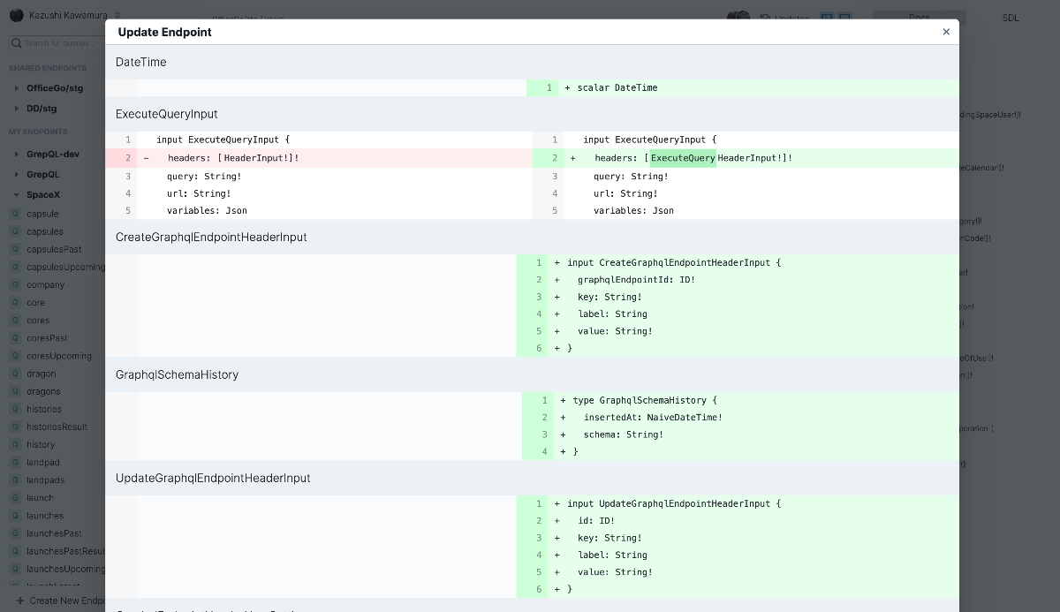Collapse the SpaceX endpoint
The width and height of the screenshot is (1060, 612).
(x=17, y=195)
